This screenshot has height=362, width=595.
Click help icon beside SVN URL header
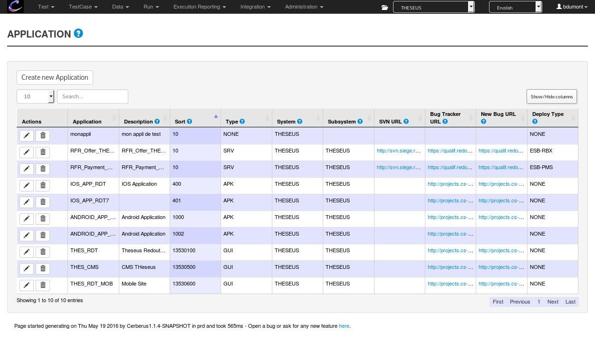[406, 122]
